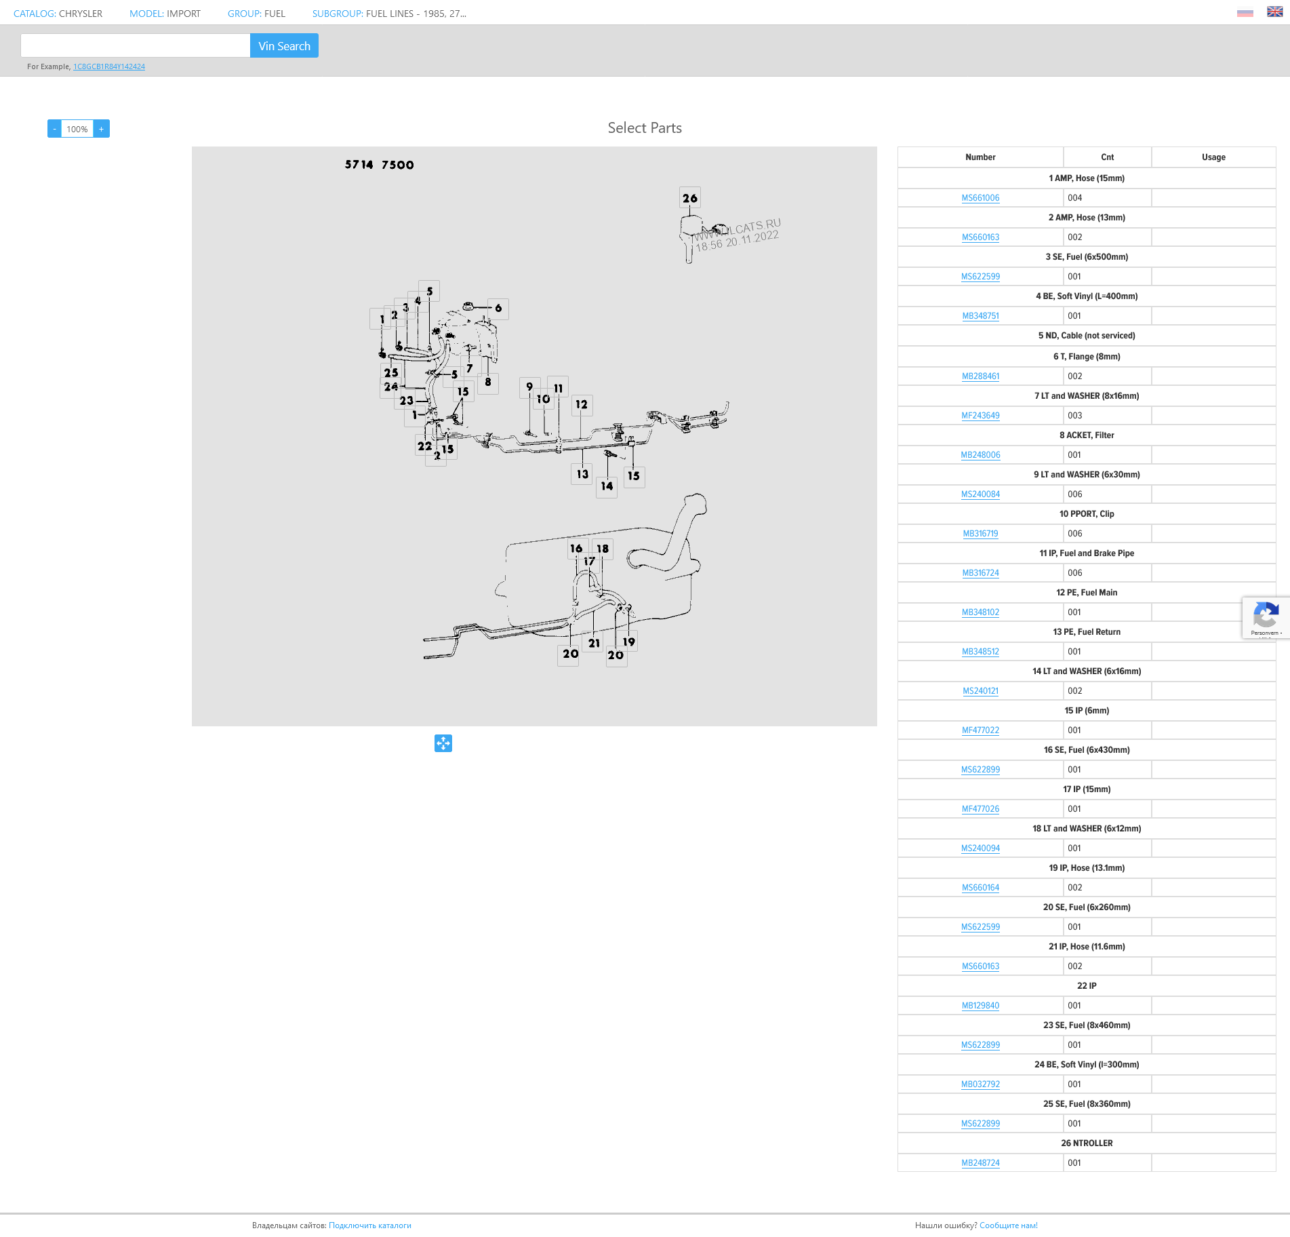Open part number MB248724 link
This screenshot has height=1237, width=1290.
point(980,1163)
